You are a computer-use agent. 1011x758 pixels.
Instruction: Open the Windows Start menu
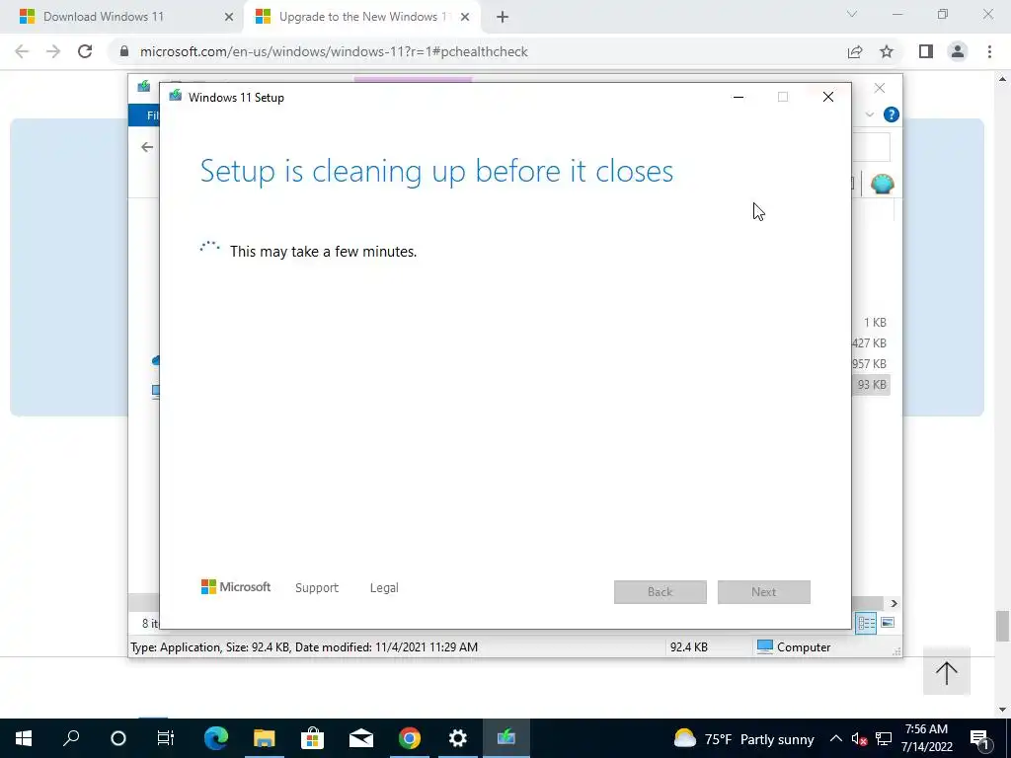click(x=24, y=738)
